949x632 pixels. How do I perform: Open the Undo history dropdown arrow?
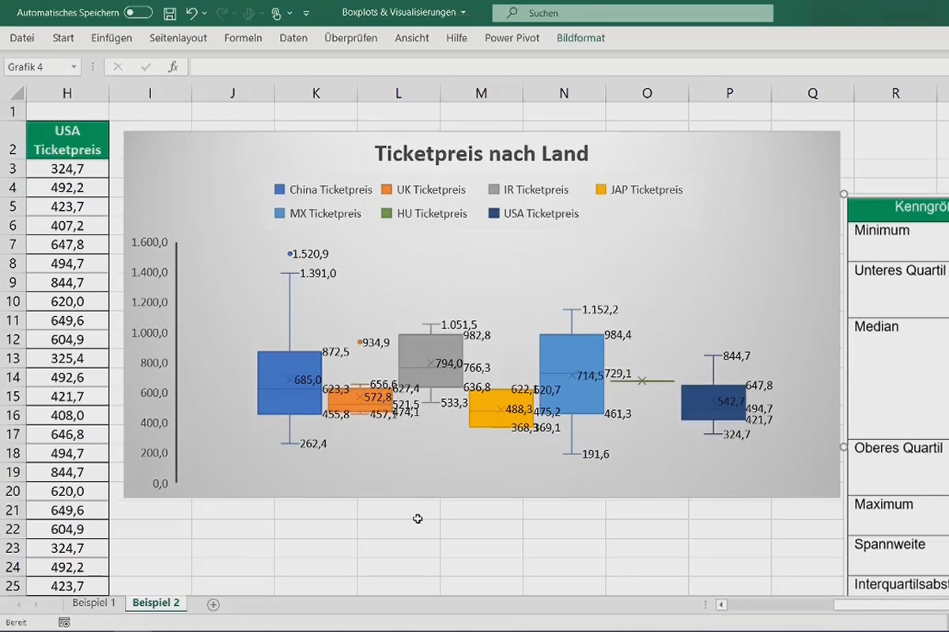205,13
